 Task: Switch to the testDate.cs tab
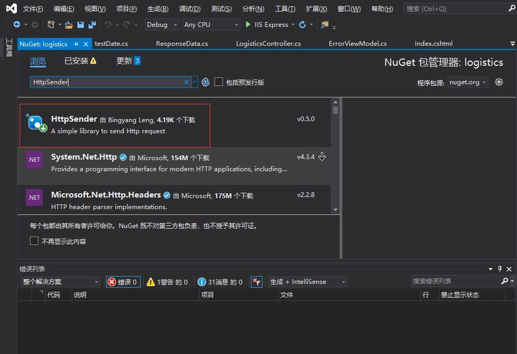(111, 44)
